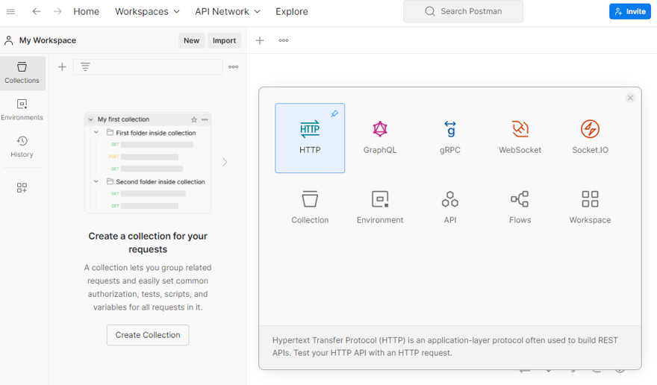
Task: Select the Socket.IO option
Action: point(590,138)
